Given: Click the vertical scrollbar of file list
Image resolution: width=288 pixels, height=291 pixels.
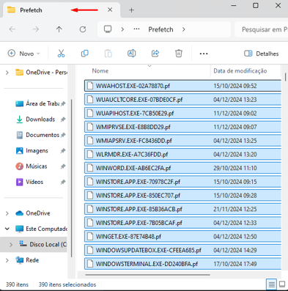Looking at the screenshot, I should (x=285, y=77).
